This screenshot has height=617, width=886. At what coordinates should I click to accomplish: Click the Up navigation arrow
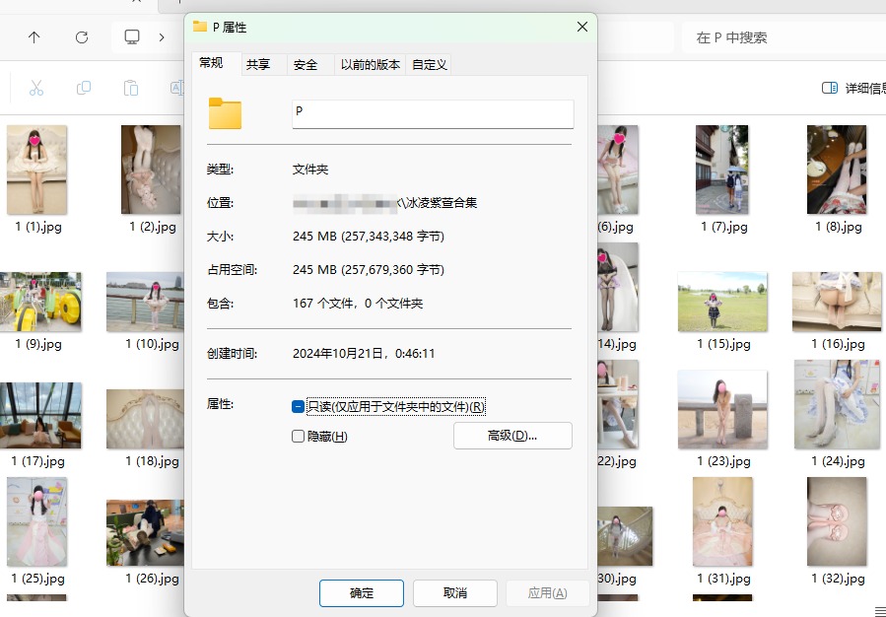pos(34,37)
